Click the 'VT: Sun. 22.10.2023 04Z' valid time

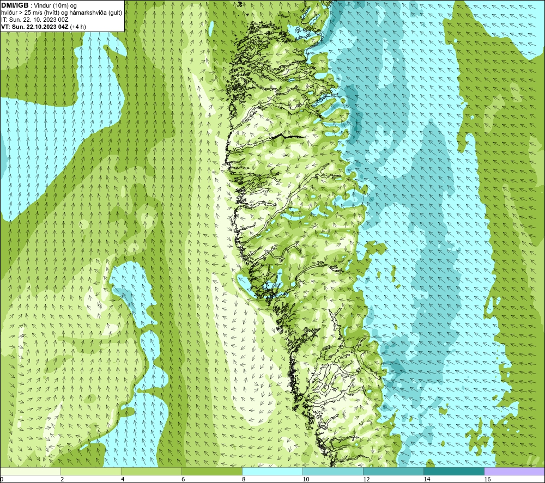point(35,27)
